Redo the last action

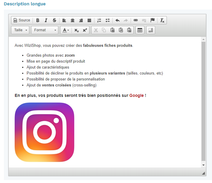pos(126,20)
